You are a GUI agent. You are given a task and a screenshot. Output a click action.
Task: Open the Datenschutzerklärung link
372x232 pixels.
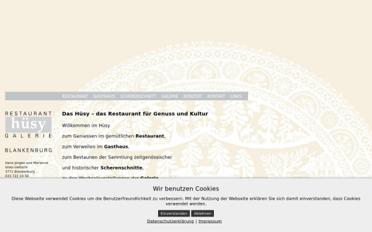[170, 221]
